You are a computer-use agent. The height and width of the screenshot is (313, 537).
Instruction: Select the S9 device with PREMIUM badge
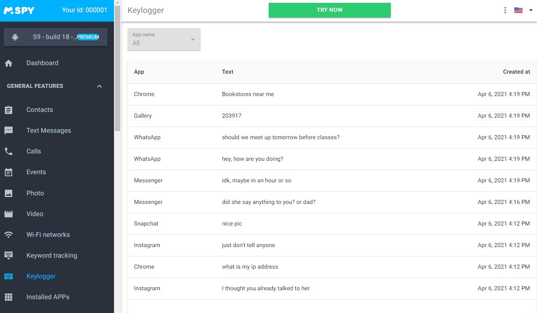(55, 37)
